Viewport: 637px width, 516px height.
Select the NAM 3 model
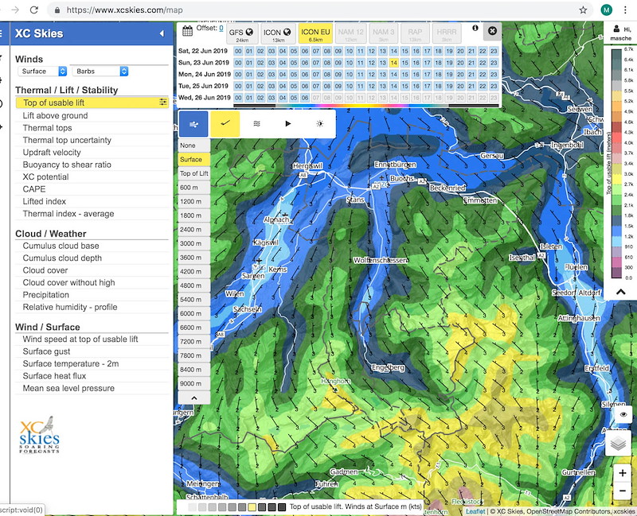point(384,33)
